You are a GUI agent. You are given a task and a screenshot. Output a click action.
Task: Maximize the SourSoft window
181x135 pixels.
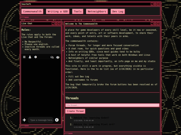pos(155,4)
